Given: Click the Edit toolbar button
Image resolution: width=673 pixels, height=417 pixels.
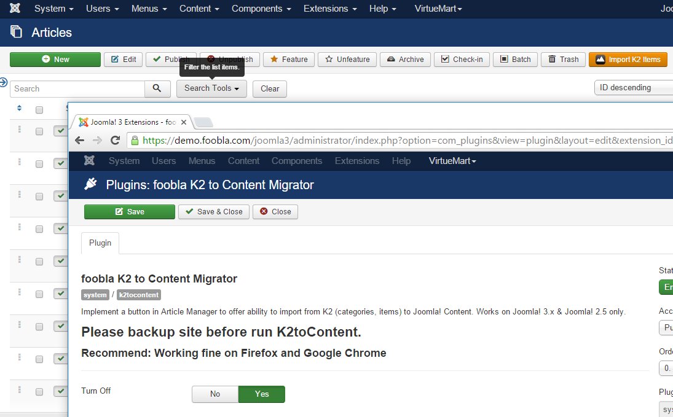Looking at the screenshot, I should (x=124, y=59).
